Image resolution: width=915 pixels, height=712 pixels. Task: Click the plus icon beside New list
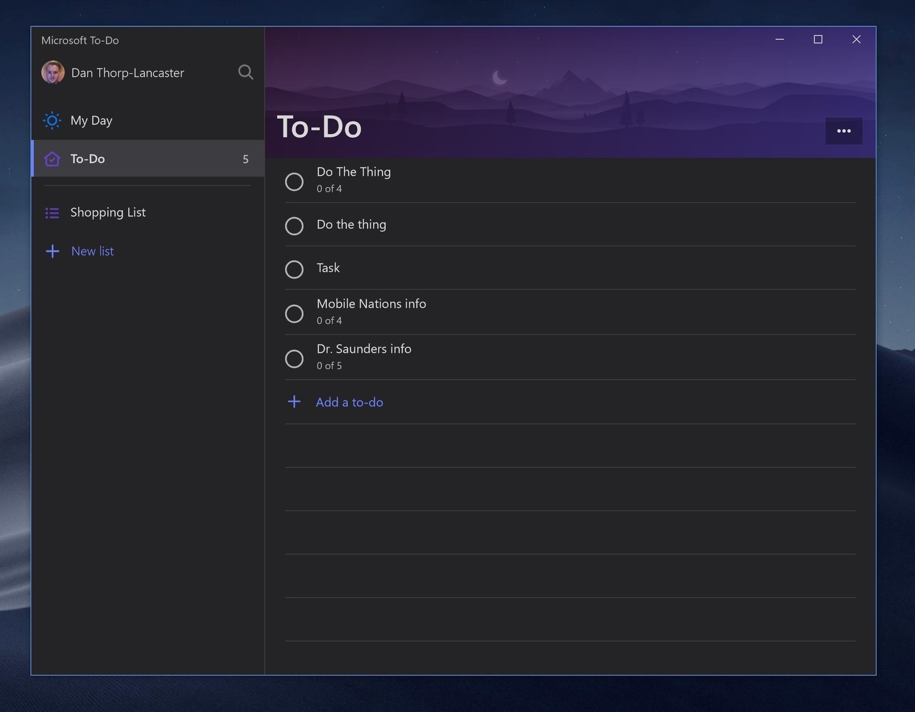pos(52,251)
